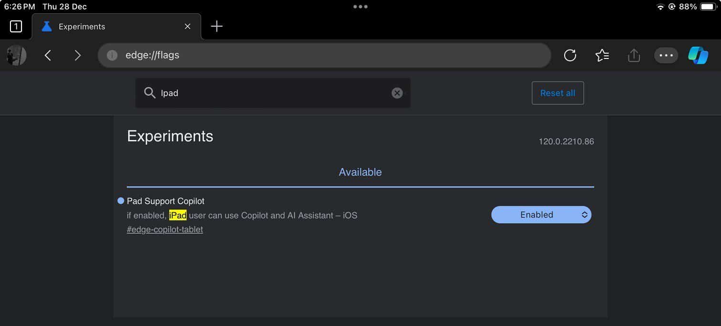This screenshot has width=721, height=326.
Task: Open a new tab with plus icon
Action: pos(216,27)
